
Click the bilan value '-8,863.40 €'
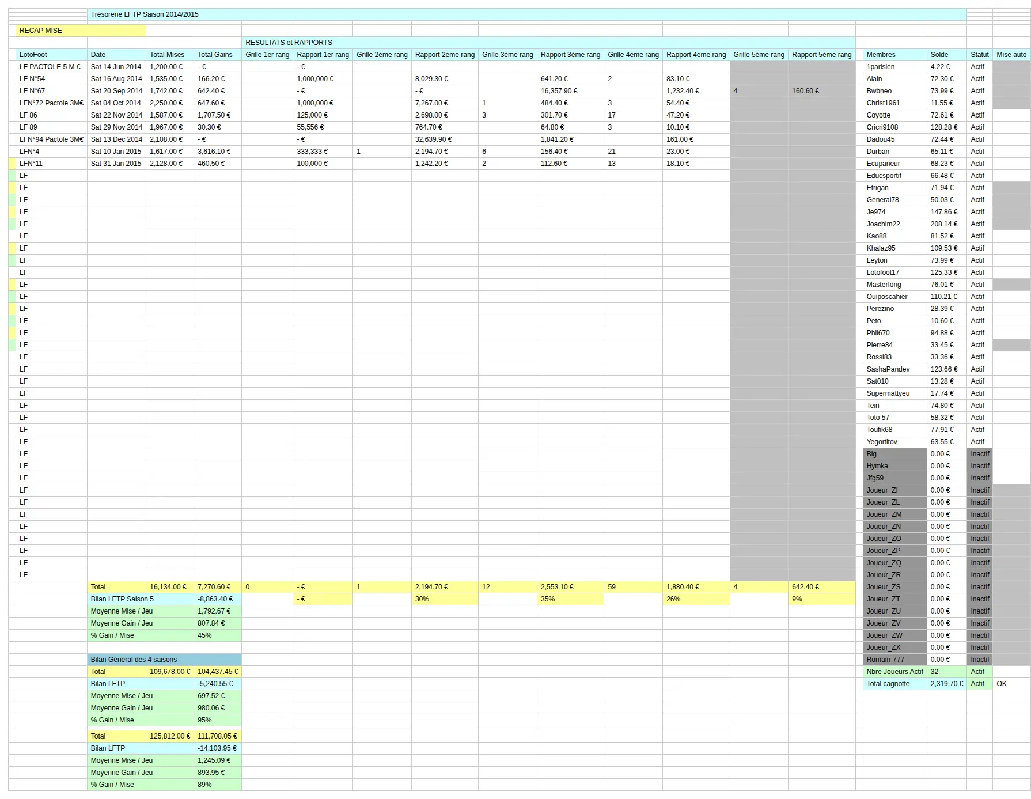(x=218, y=599)
